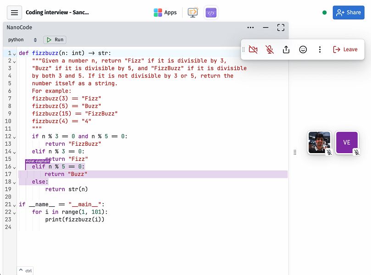Click the green connection status dot
This screenshot has width=371, height=275.
pos(324,12)
